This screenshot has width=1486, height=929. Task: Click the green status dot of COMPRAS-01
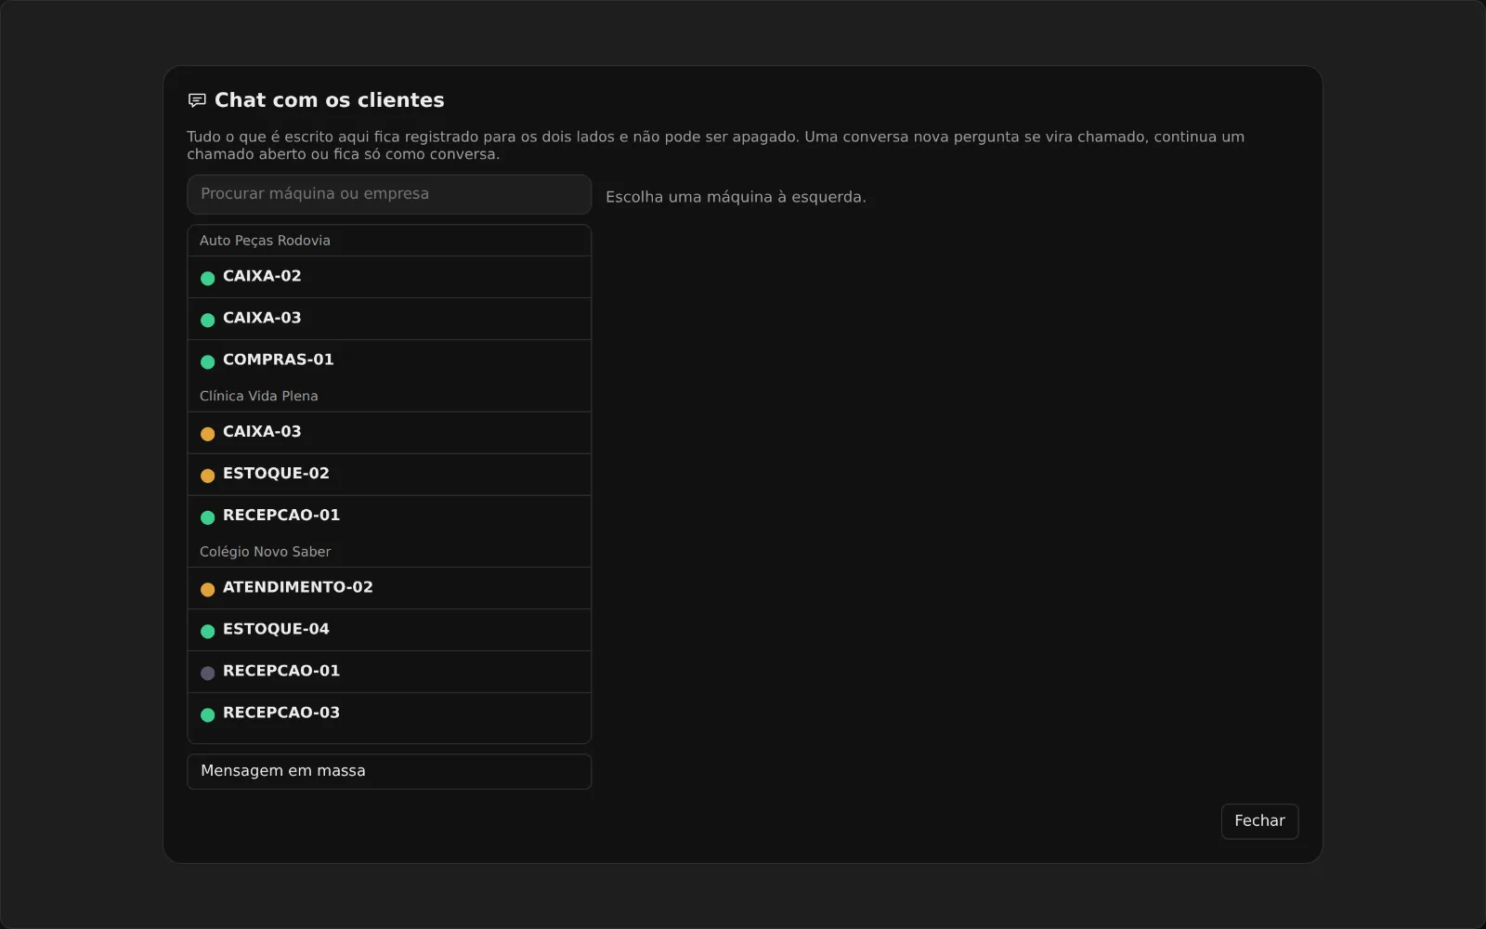pos(207,361)
